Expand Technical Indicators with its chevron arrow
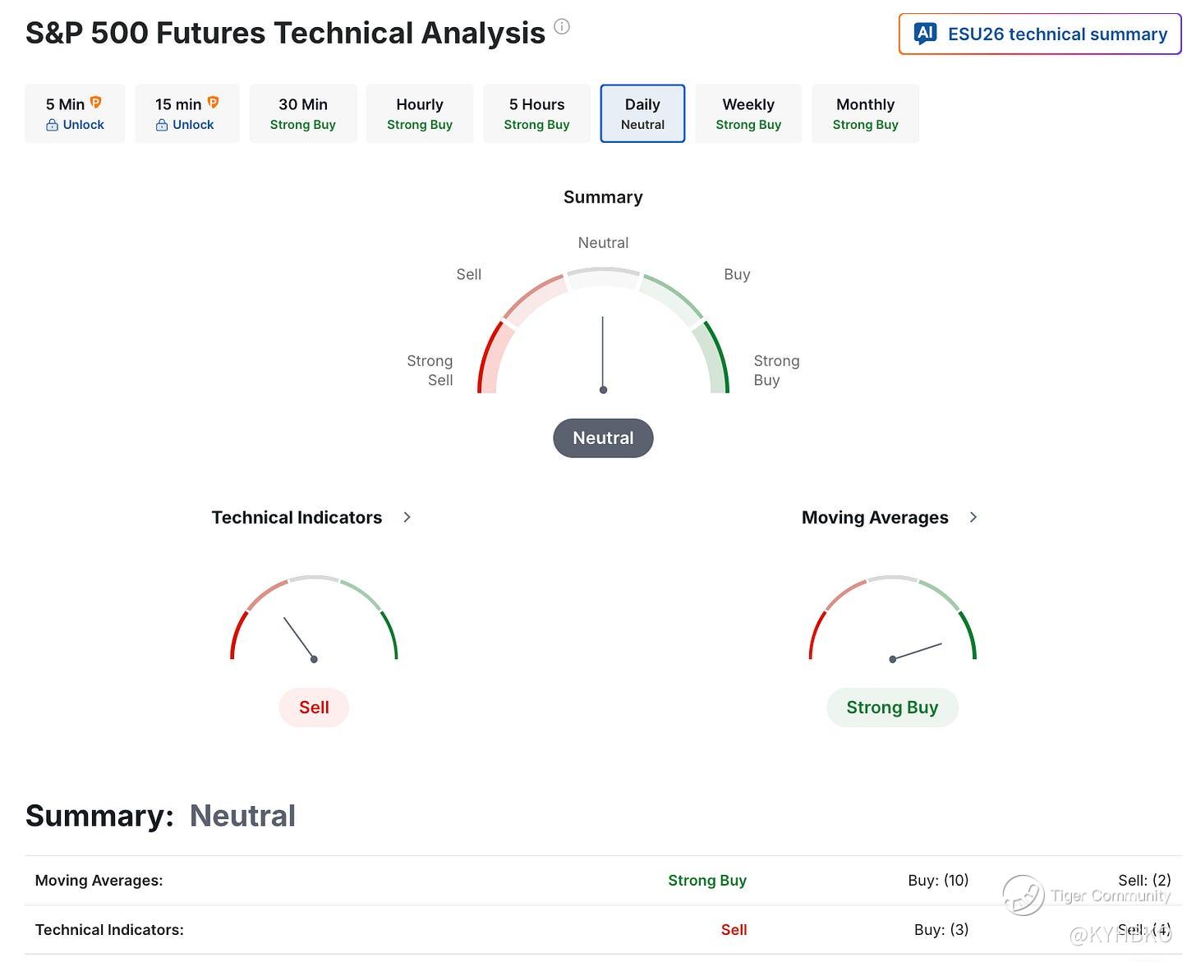1196x962 pixels. pyautogui.click(x=407, y=517)
